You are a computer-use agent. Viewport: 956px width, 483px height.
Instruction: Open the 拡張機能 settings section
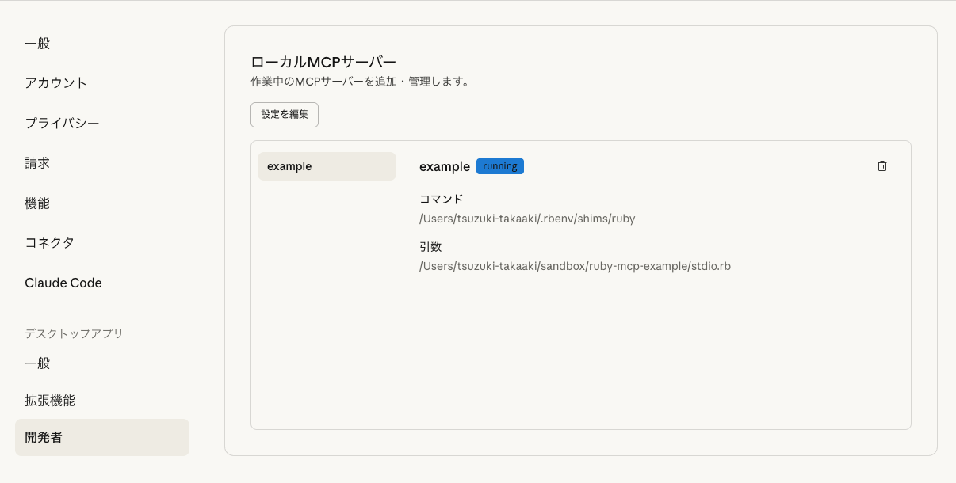(49, 400)
